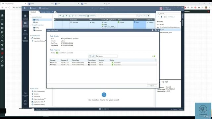Click the search magnifier in the rulebase filter
Viewport: 212px width, 119px height.
tap(137, 16)
